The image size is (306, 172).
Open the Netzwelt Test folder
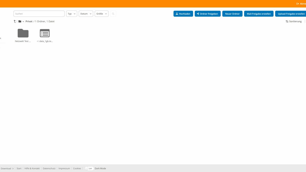(23, 33)
